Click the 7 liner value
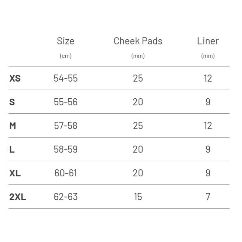Screen dimensions: 242x242 (x=208, y=197)
